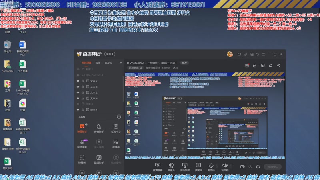Open the feedback chat icon in title bar
This screenshot has height=180, width=320.
click(245, 54)
